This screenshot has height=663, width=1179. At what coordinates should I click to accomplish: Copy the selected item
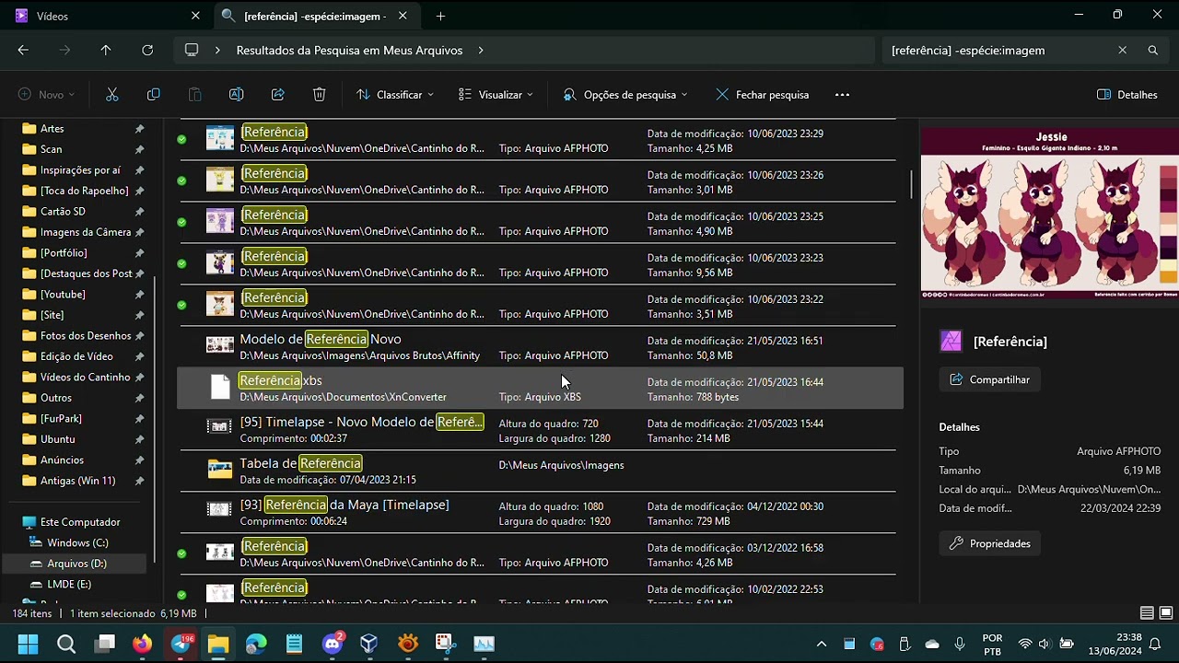click(x=154, y=95)
